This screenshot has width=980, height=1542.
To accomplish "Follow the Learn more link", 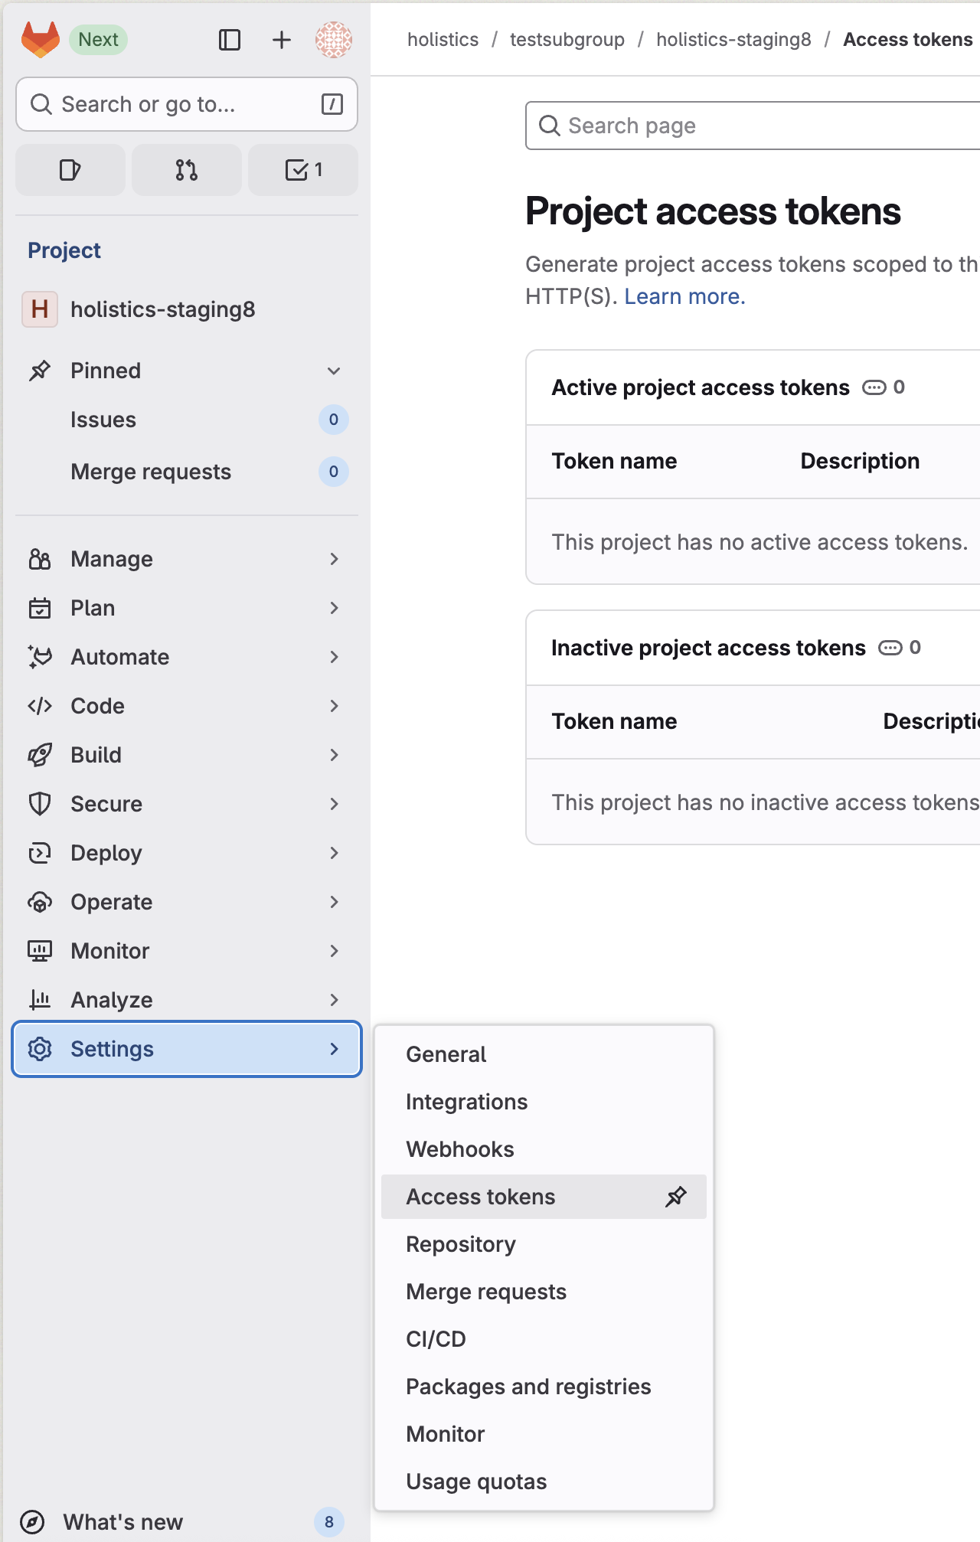I will (x=684, y=296).
